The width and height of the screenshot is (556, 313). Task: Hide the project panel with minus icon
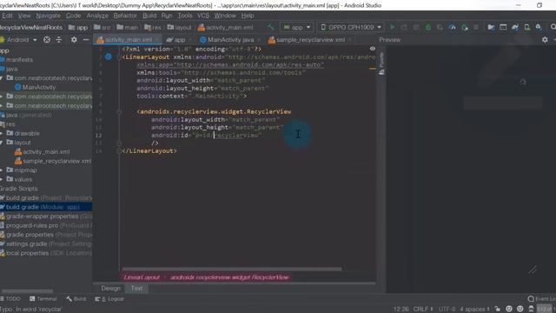[x=86, y=40]
